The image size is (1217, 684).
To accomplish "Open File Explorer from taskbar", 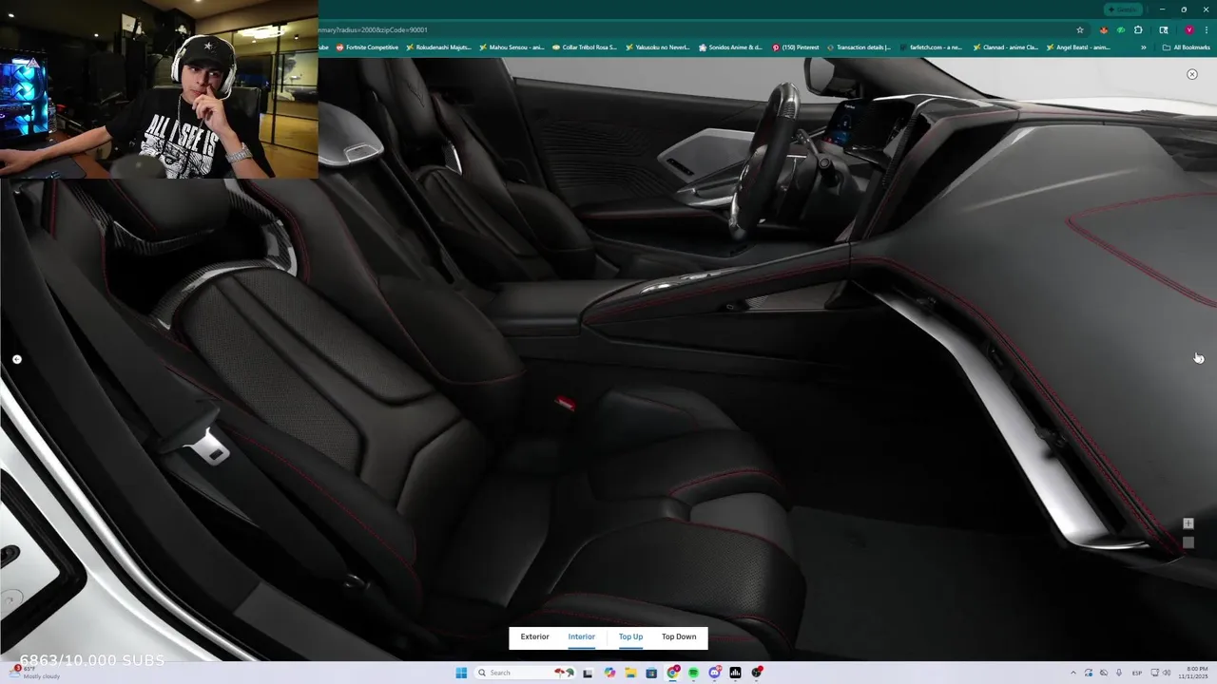I will pyautogui.click(x=630, y=673).
